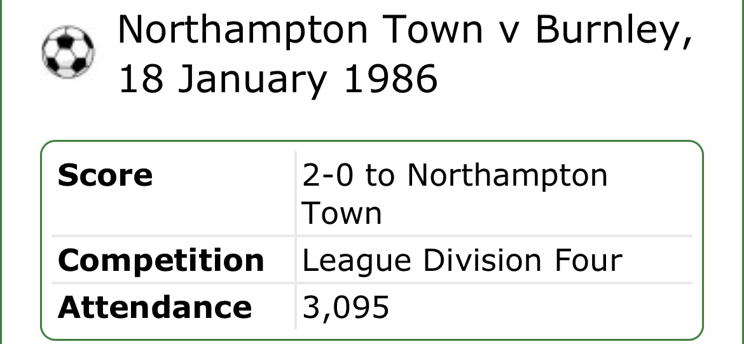
Task: Select the "Score" row label
Action: click(x=105, y=175)
